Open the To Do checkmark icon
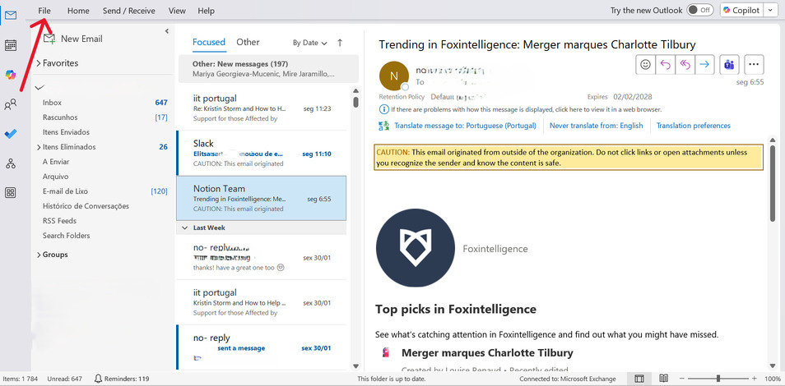This screenshot has width=785, height=386. click(x=11, y=134)
